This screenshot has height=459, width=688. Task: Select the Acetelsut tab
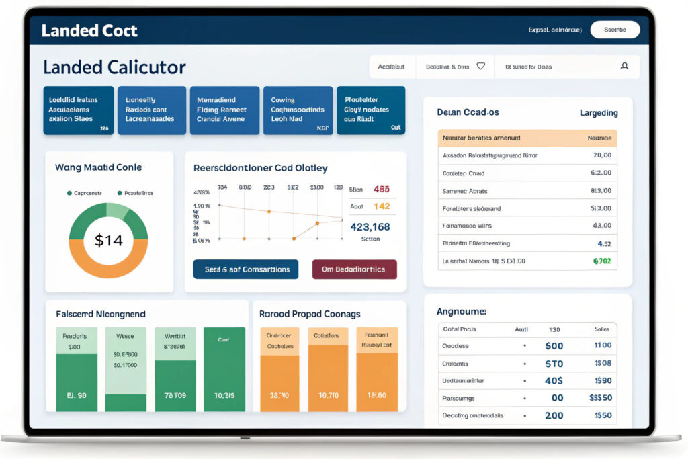[392, 67]
